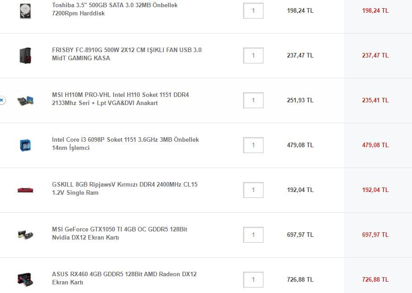Click the FRISBY case quantity field
The image size is (412, 293).
tap(253, 55)
